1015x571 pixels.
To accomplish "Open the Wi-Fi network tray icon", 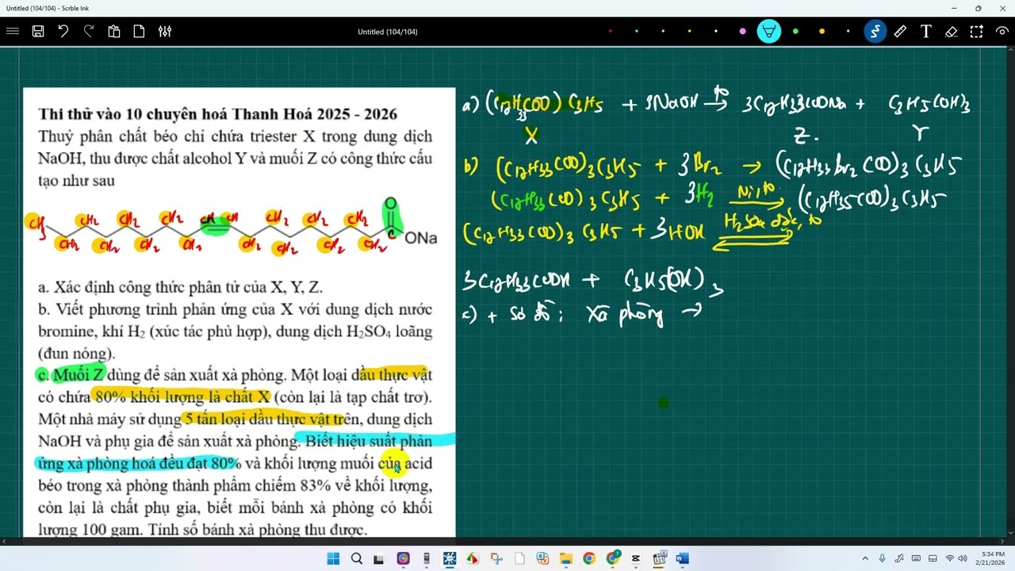I will pyautogui.click(x=950, y=558).
